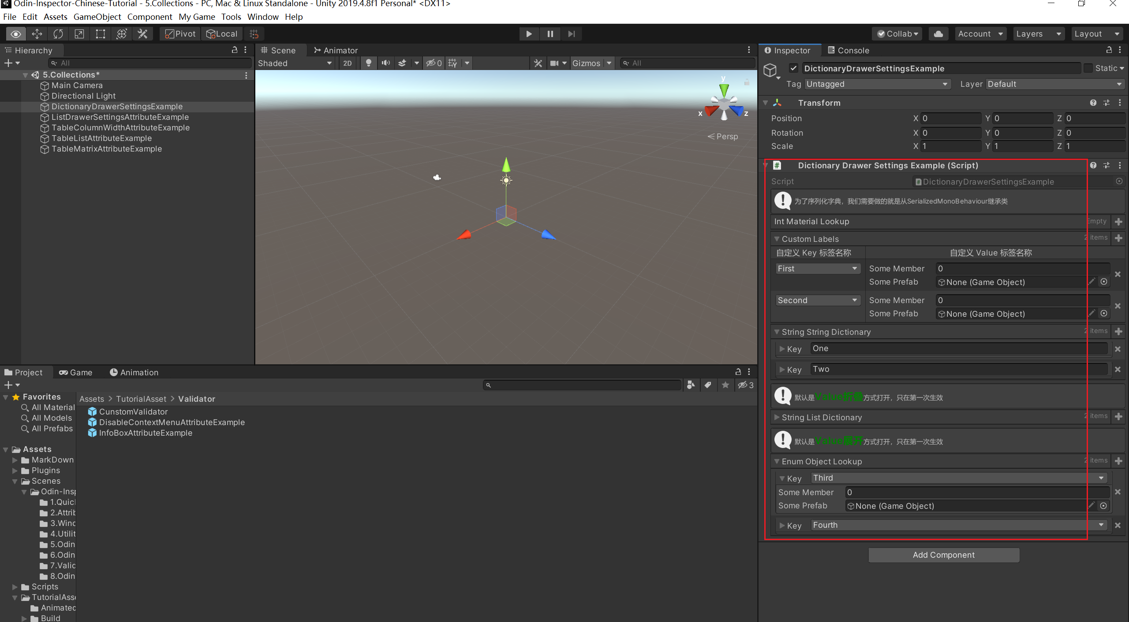This screenshot has width=1129, height=622.
Task: Collapse the Transform component
Action: (x=766, y=103)
